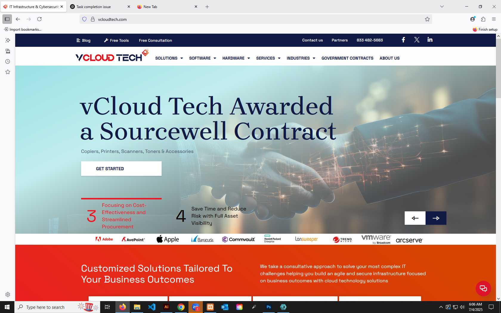Screen dimensions: 501x313
Task: Click the page vertical scrollbar thumb
Action: coord(498,68)
